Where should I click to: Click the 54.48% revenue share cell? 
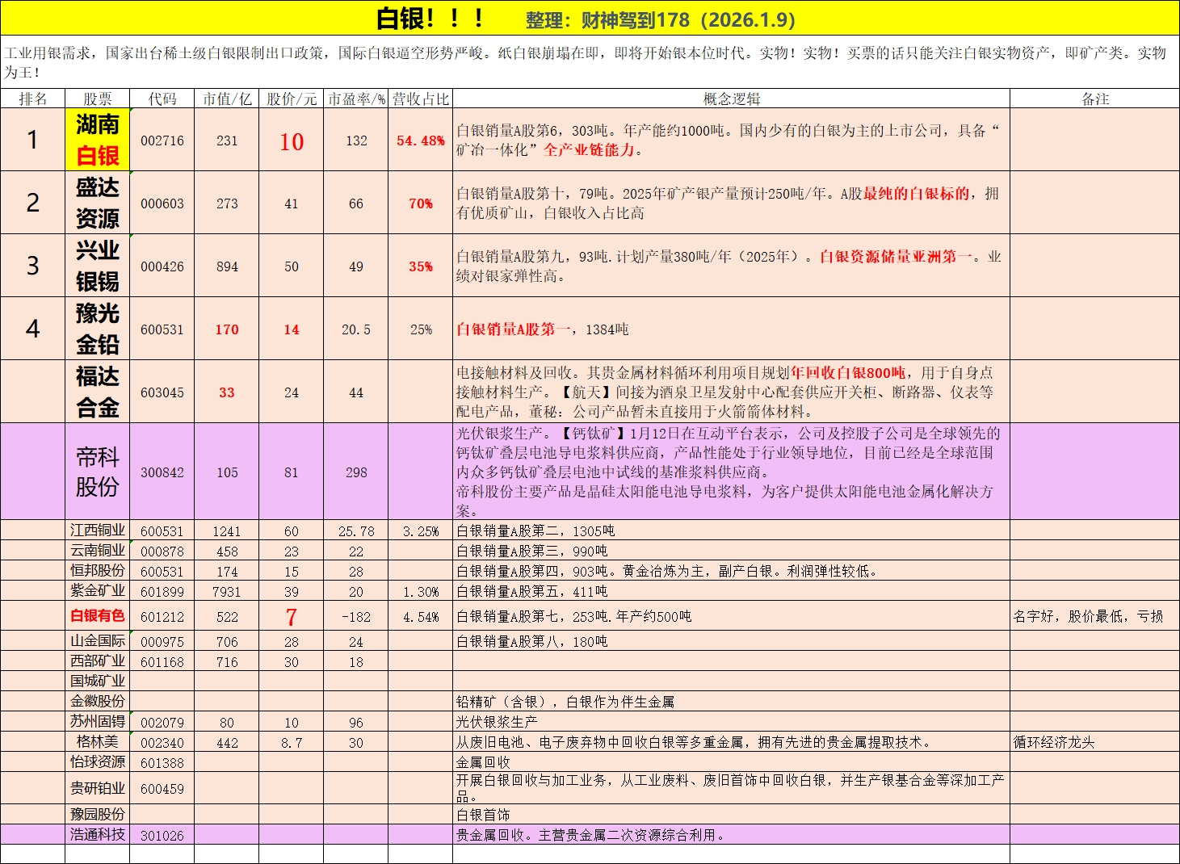(421, 141)
